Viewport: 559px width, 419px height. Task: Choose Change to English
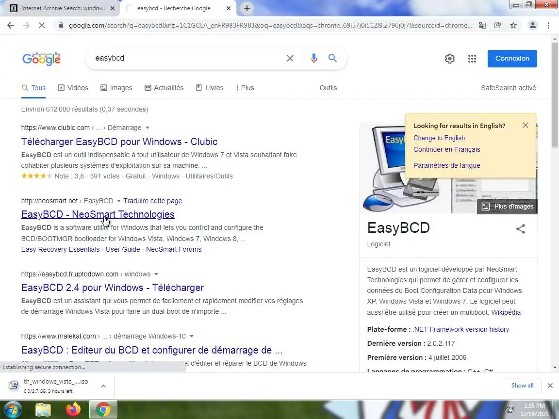pyautogui.click(x=439, y=138)
